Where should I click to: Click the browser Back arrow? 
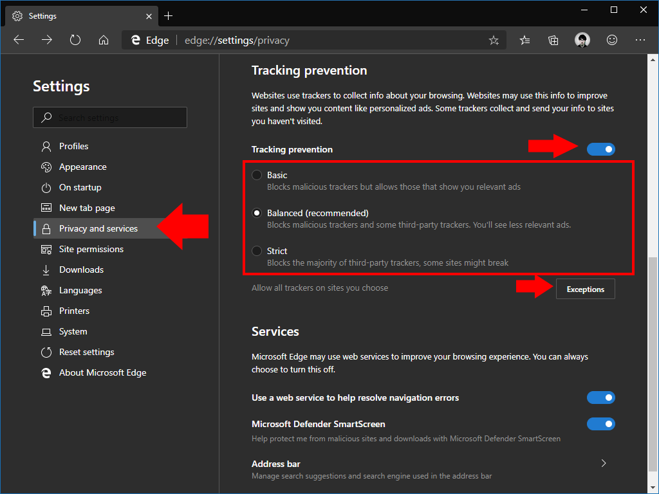[x=19, y=40]
